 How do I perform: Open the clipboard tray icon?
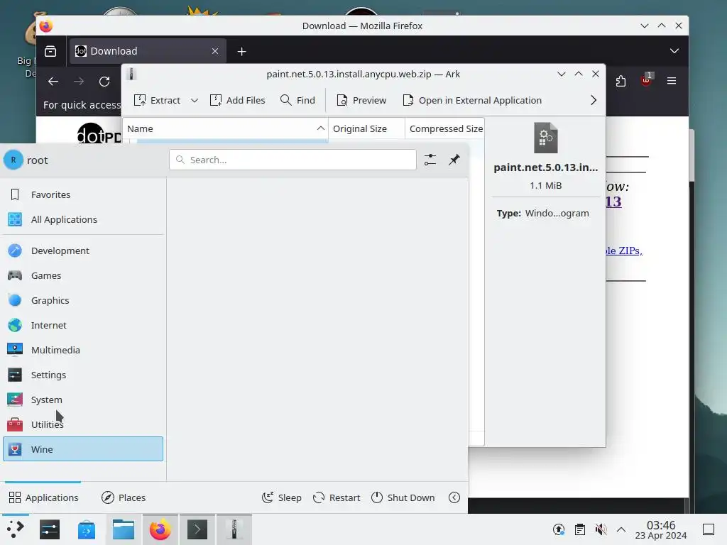tap(580, 529)
